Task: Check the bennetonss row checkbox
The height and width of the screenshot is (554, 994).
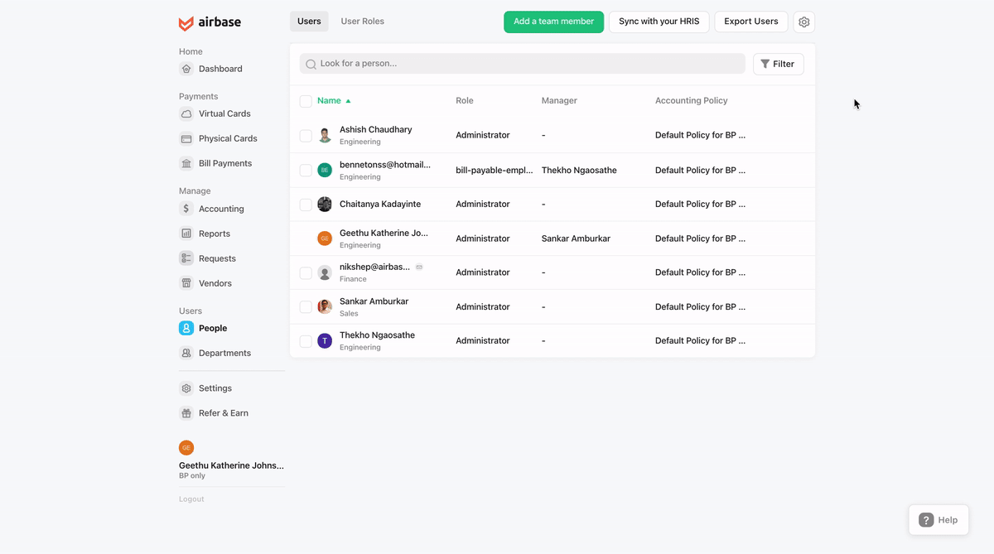Action: click(306, 170)
